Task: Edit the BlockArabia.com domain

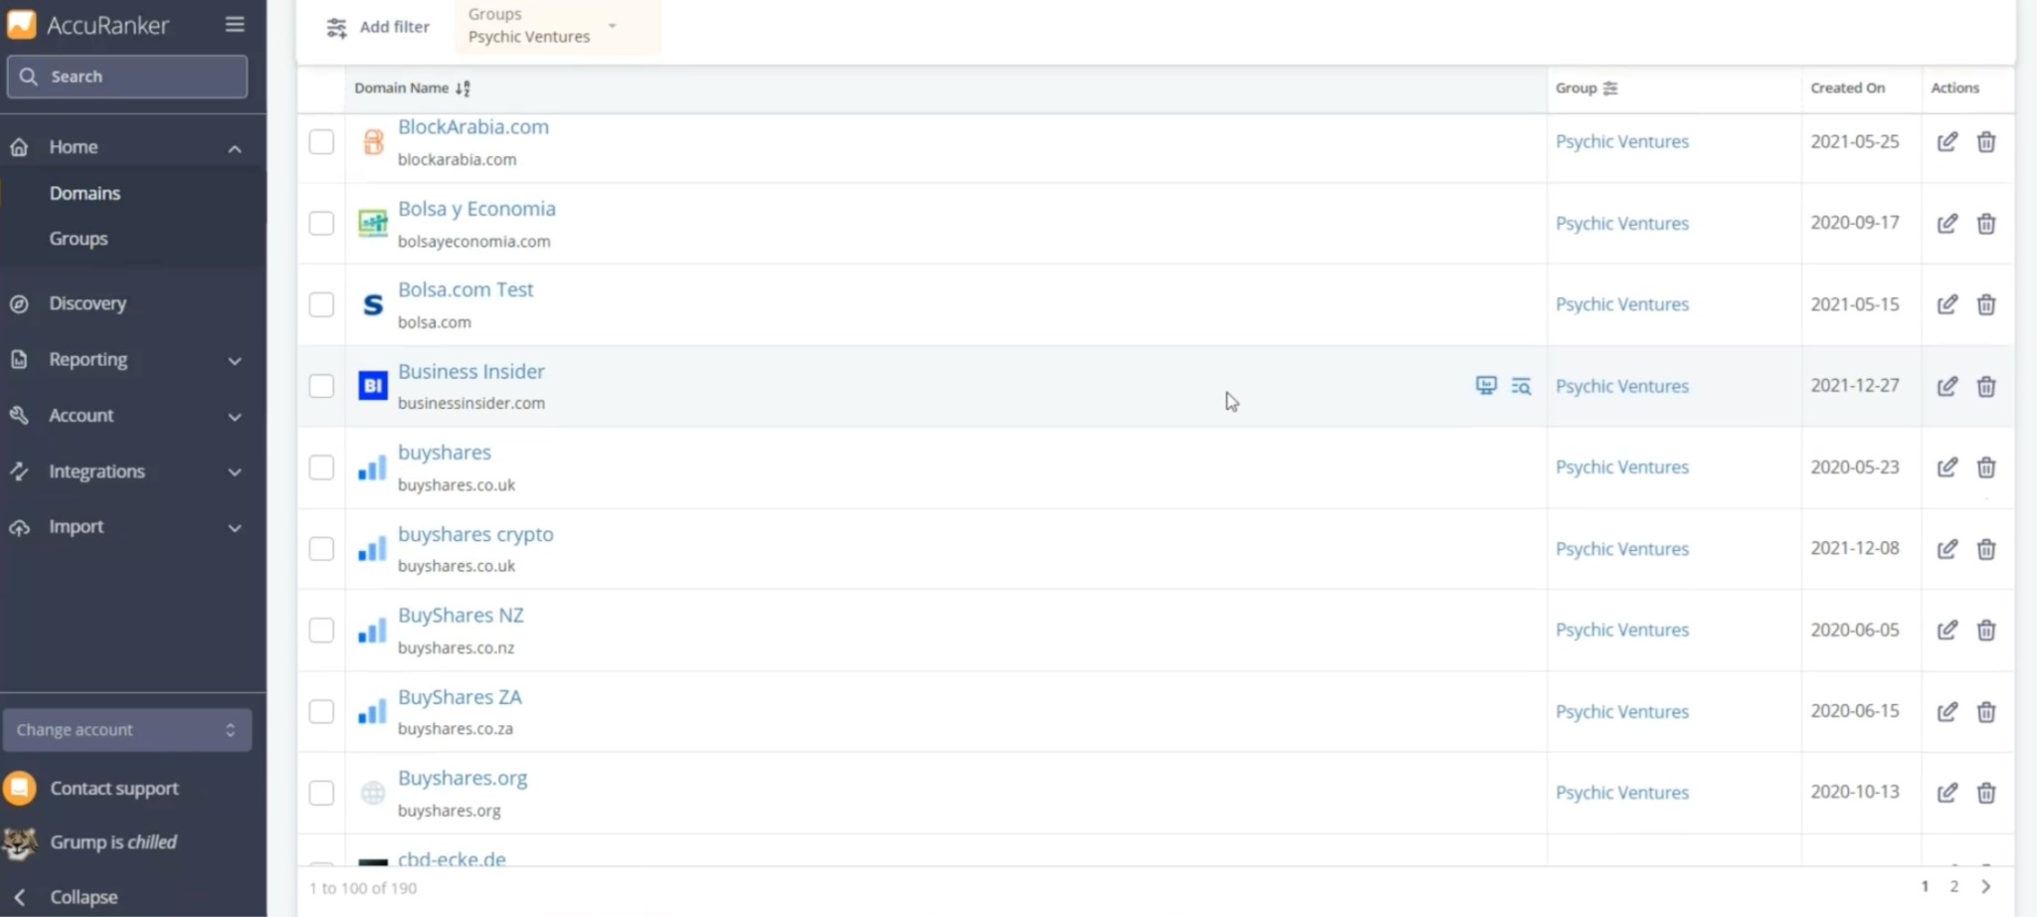Action: pos(1946,141)
